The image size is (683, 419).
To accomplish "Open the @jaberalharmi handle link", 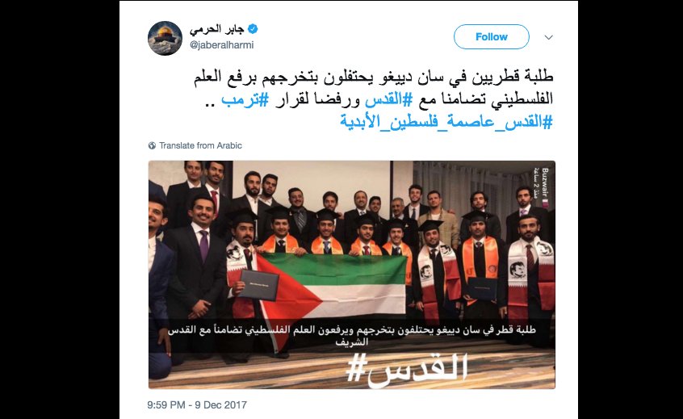I will (222, 45).
